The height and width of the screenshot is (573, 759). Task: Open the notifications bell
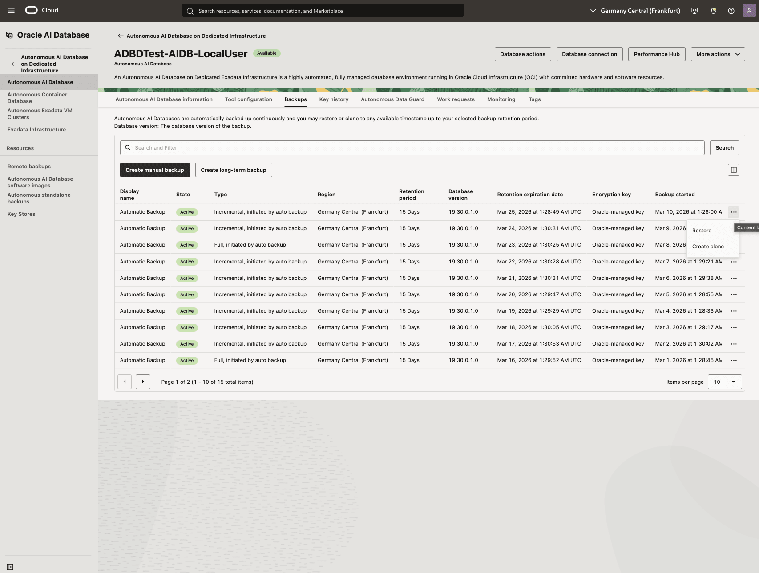click(713, 11)
